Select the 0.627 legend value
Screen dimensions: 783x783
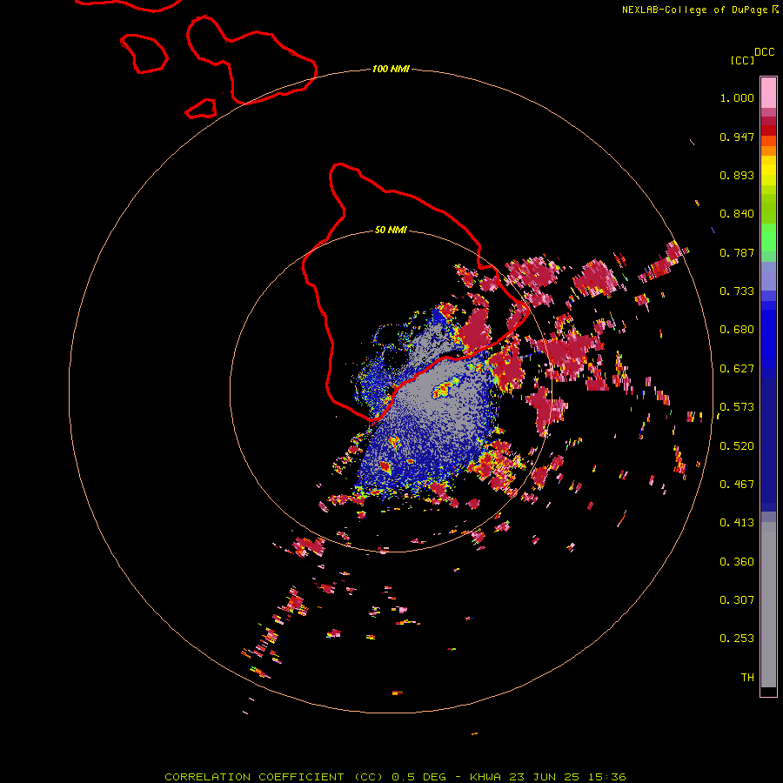point(737,369)
